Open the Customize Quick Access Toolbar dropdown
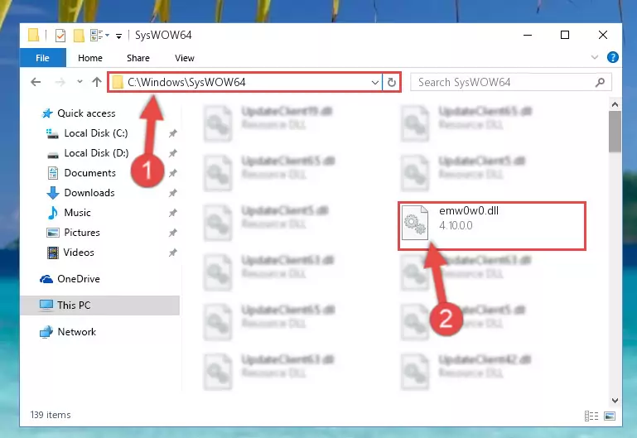The width and height of the screenshot is (637, 438). [118, 36]
